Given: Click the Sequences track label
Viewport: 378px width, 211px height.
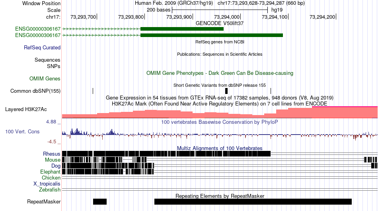Looking at the screenshot, I should [x=47, y=60].
